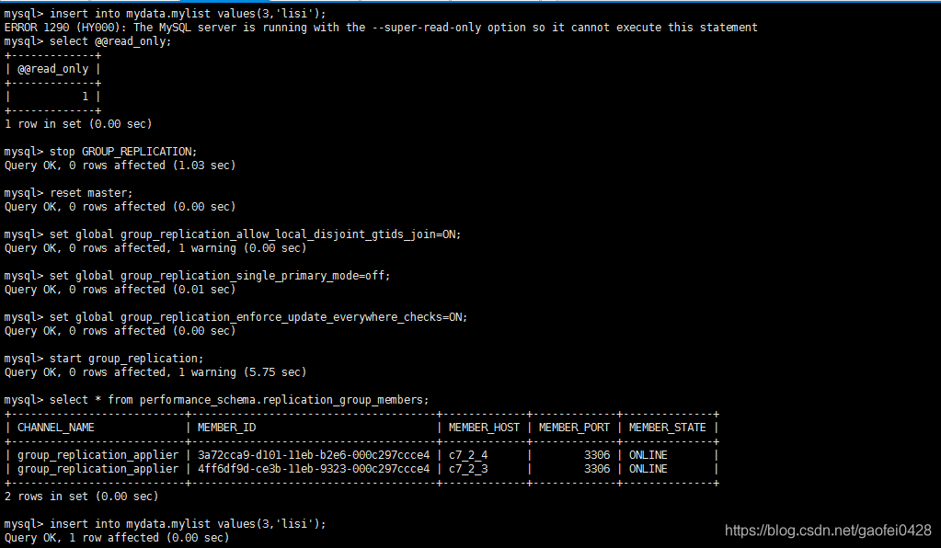Click the enforce_update_everywhere_checks=ON command

pyautogui.click(x=258, y=317)
